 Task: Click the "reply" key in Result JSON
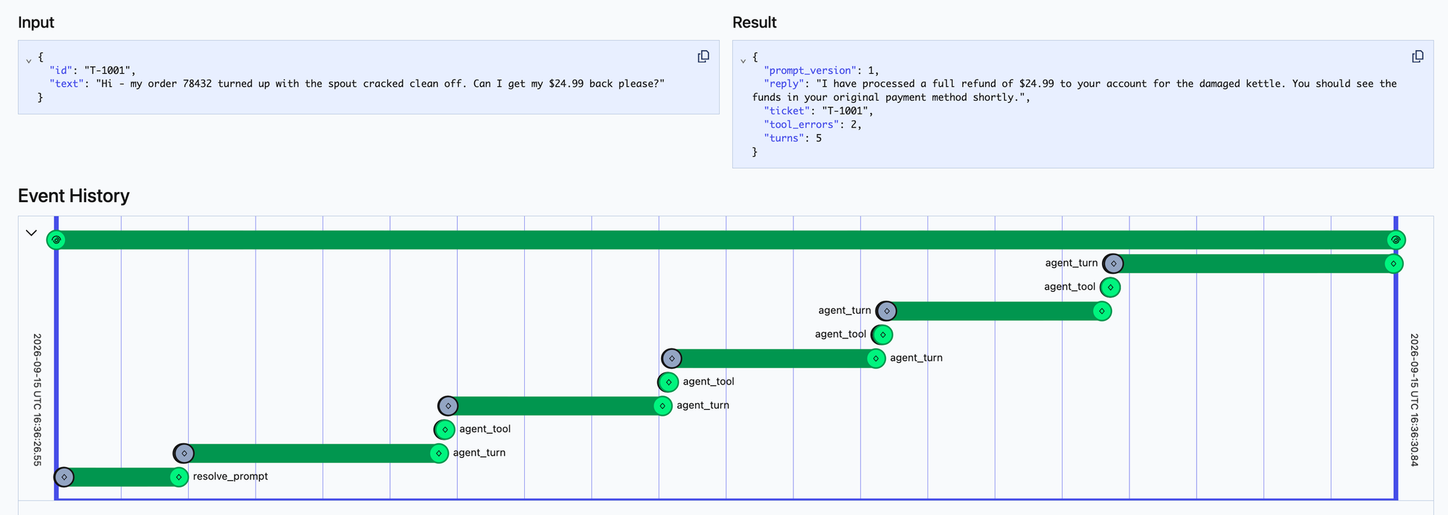[x=784, y=84]
